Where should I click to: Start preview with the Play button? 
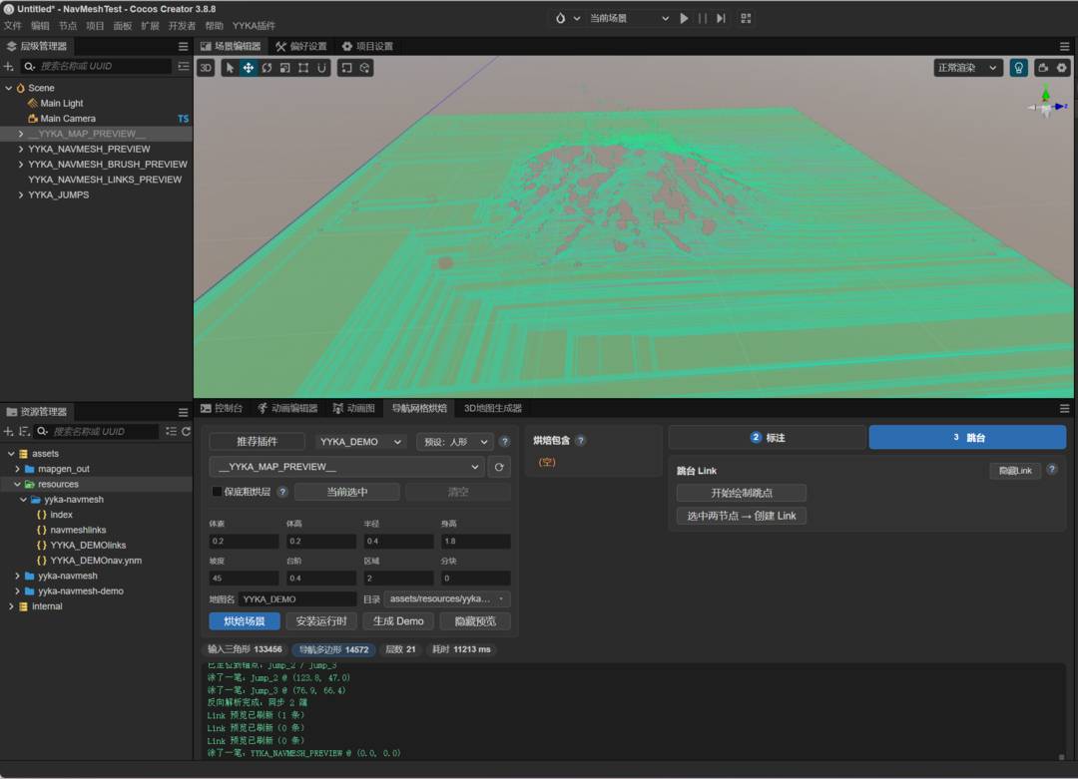(x=684, y=19)
